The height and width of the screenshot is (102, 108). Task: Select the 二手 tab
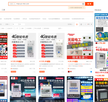click(3, 10)
